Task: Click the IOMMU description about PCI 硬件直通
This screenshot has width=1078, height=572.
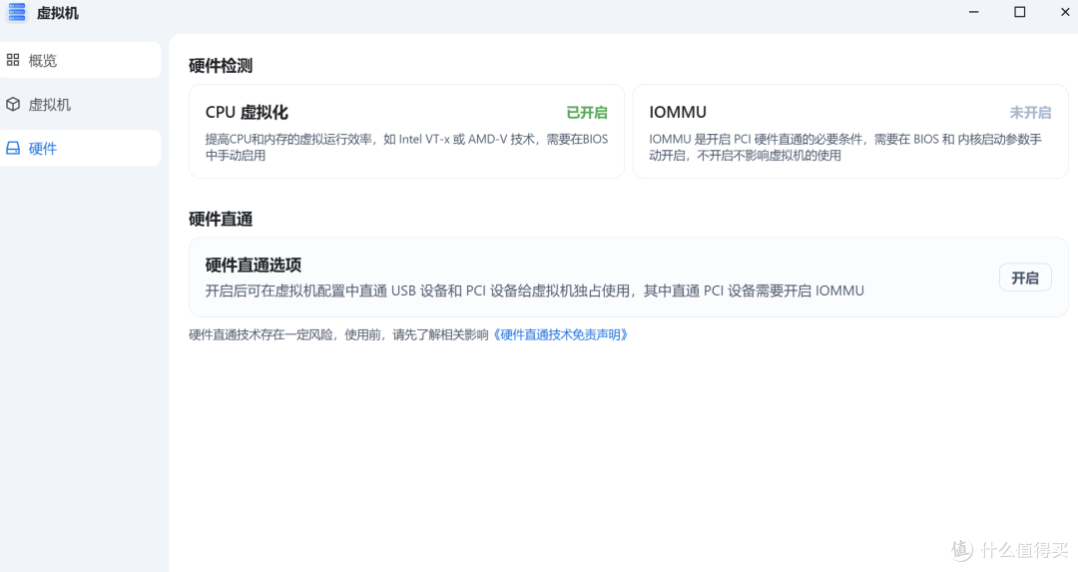Action: (845, 147)
